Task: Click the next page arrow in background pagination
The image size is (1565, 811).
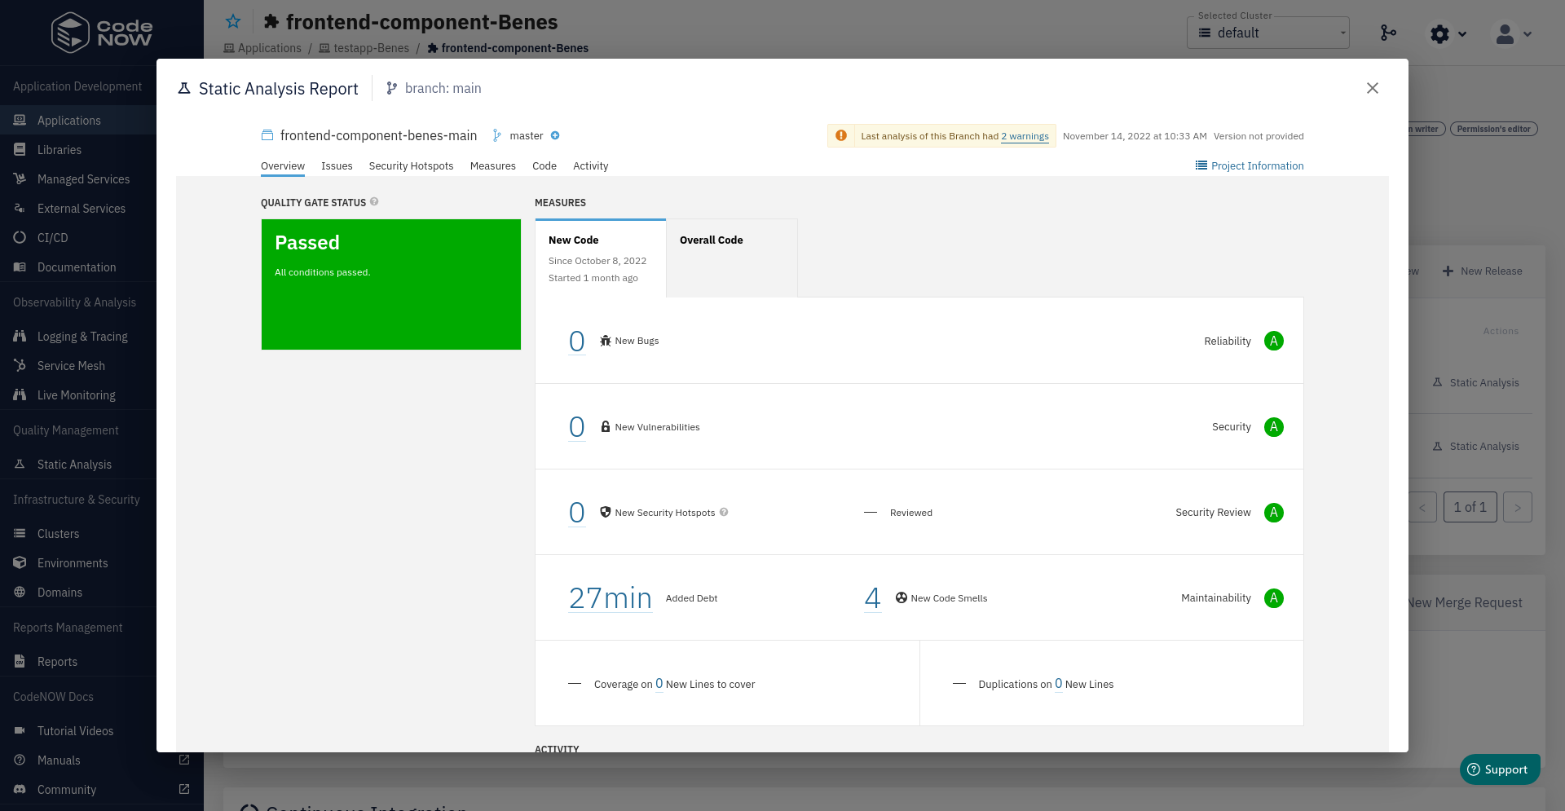Action: (1518, 507)
